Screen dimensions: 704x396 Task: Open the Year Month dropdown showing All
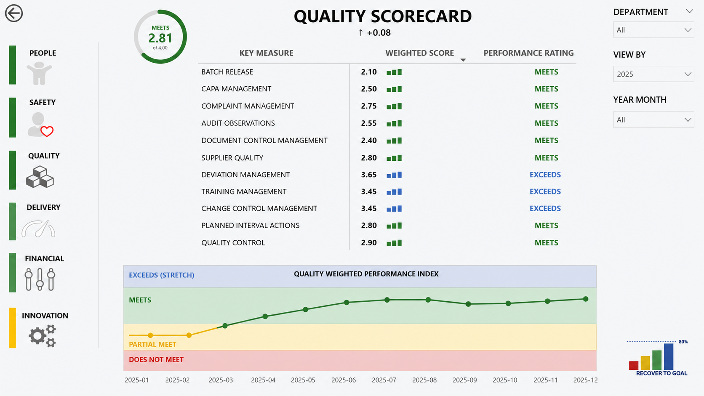653,120
